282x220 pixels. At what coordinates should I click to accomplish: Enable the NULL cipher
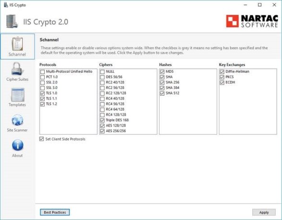(x=102, y=72)
